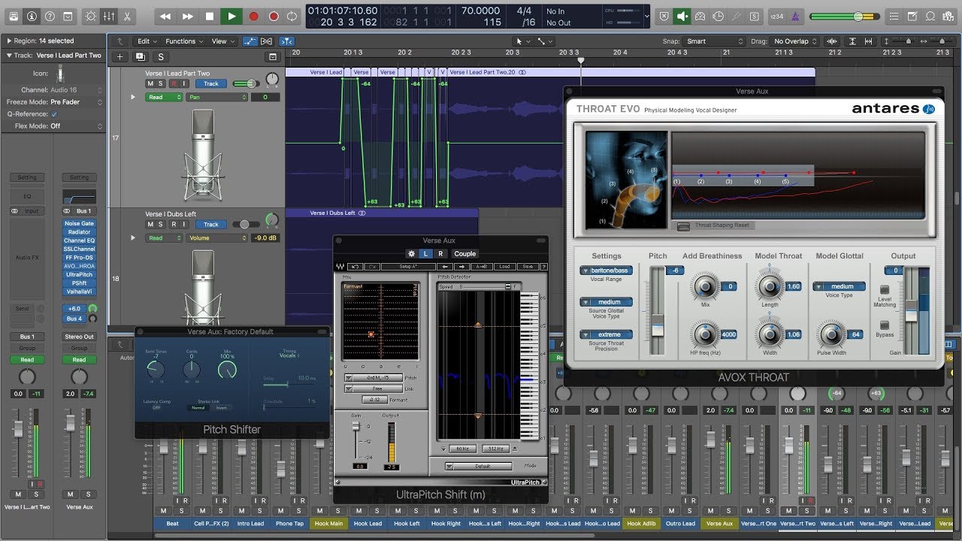Open the Snap mode Smart dropdown

tap(714, 41)
